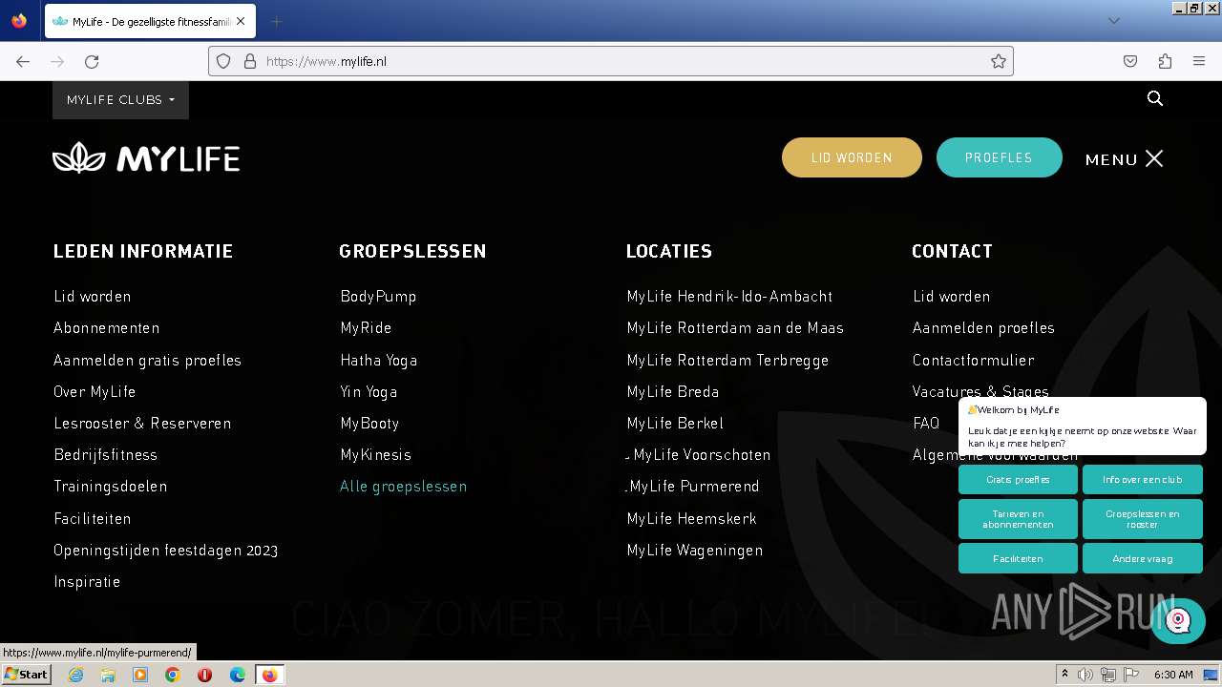
Task: Open Aanmelden gratis proefles link
Action: pyautogui.click(x=148, y=360)
